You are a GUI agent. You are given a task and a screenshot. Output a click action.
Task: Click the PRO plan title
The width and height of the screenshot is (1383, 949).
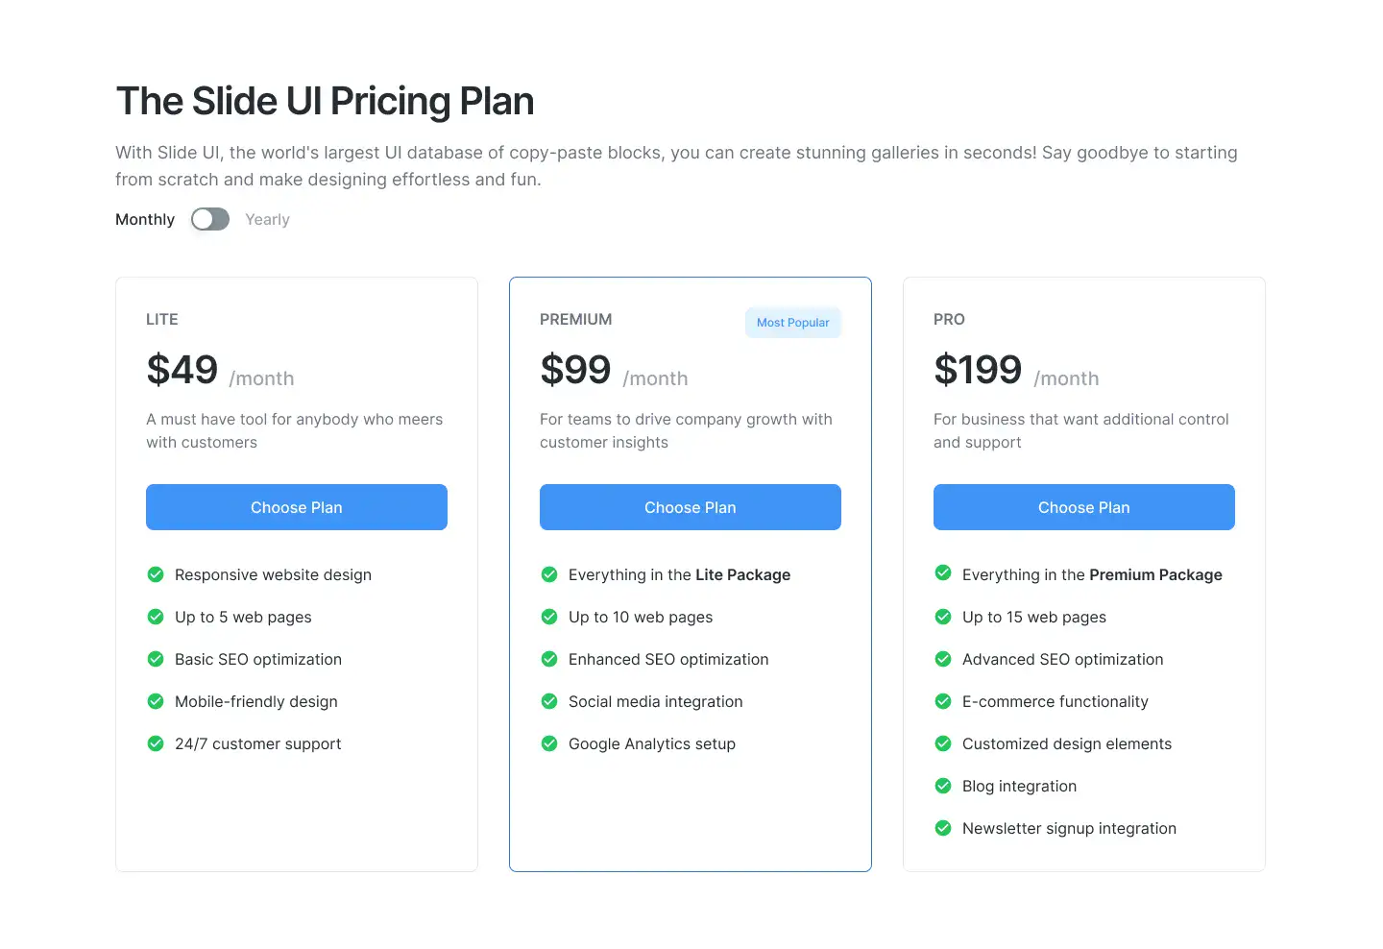point(949,319)
